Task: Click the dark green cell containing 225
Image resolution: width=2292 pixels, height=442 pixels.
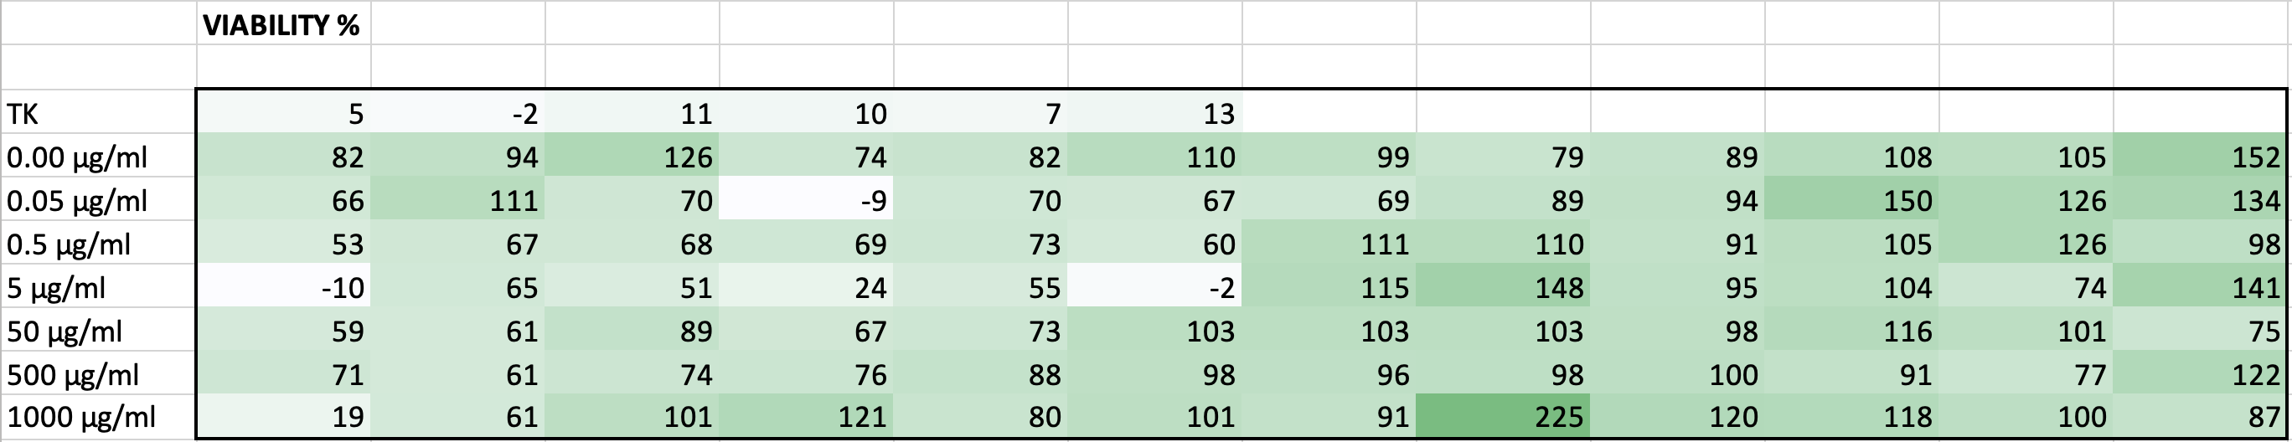Action: pos(1503,416)
